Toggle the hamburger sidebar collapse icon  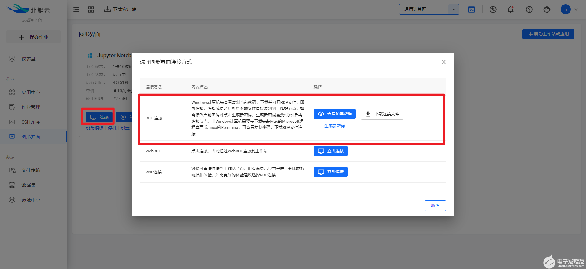(x=76, y=9)
